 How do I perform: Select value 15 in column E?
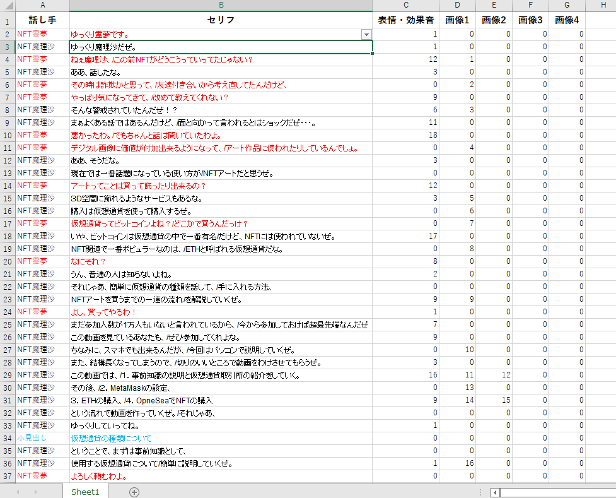tap(494, 400)
